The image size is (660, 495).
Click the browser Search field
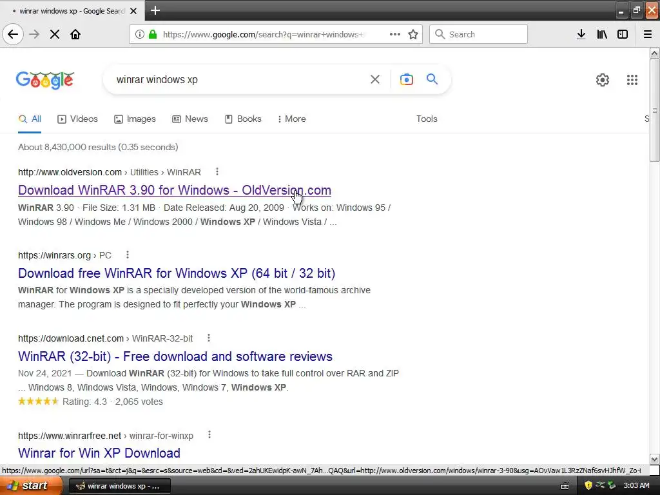[478, 34]
